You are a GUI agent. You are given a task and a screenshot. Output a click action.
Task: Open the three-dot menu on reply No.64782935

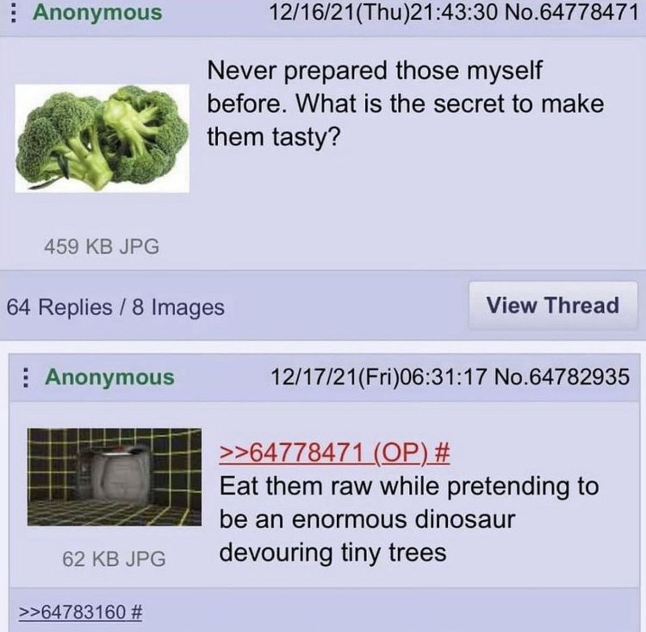click(x=24, y=377)
